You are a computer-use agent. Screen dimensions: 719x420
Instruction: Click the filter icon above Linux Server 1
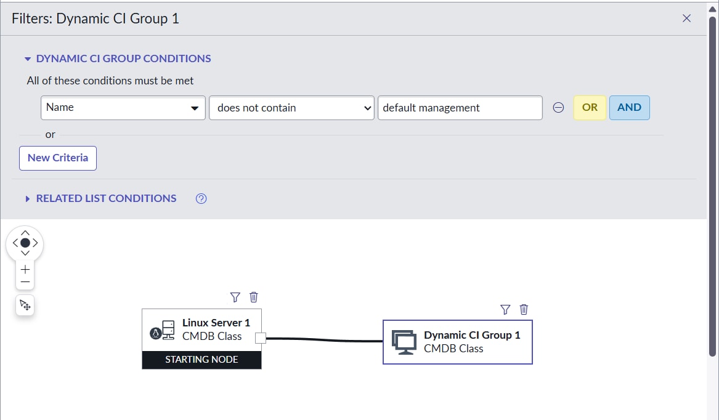[x=235, y=297]
